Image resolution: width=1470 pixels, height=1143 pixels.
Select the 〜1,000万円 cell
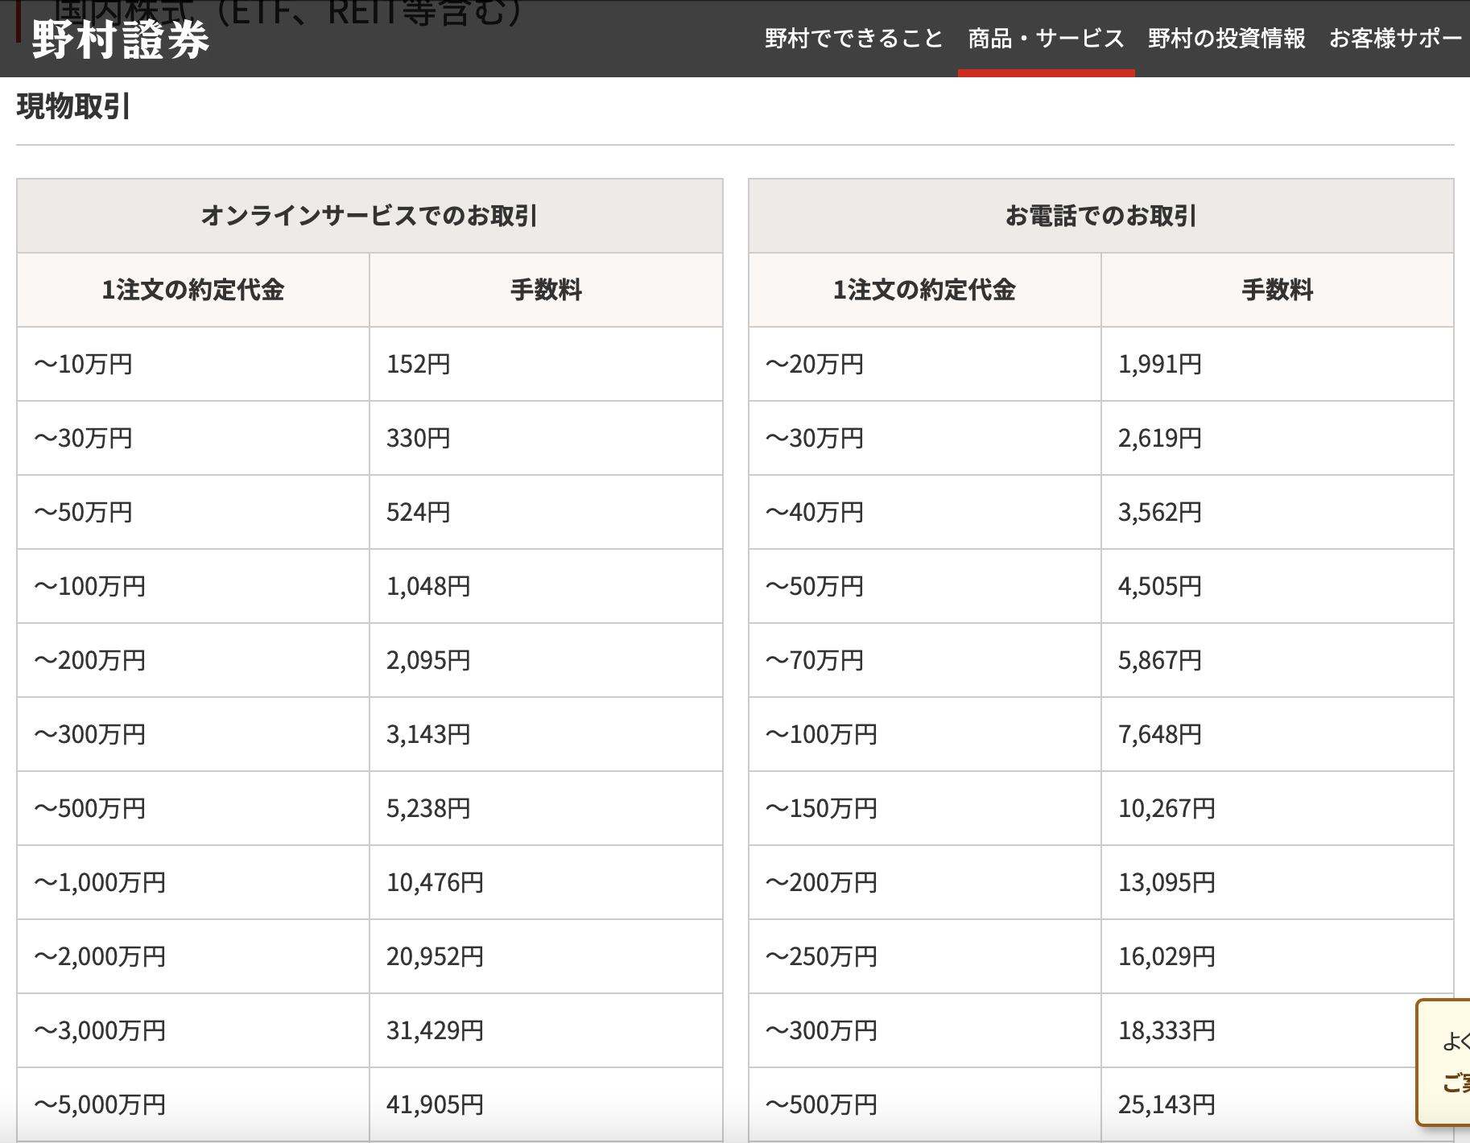193,882
